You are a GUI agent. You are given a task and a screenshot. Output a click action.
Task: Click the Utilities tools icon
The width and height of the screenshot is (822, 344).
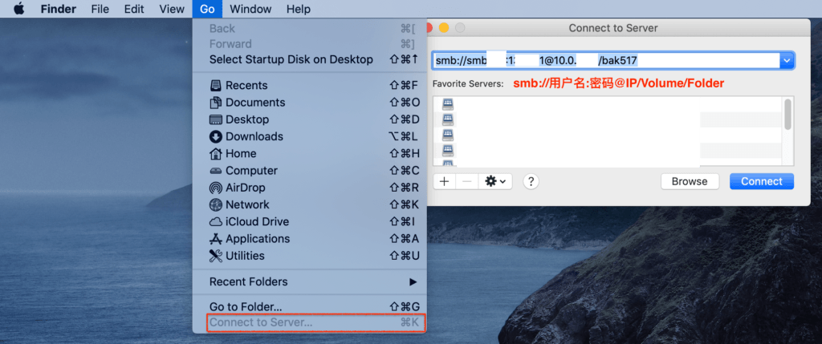click(216, 256)
